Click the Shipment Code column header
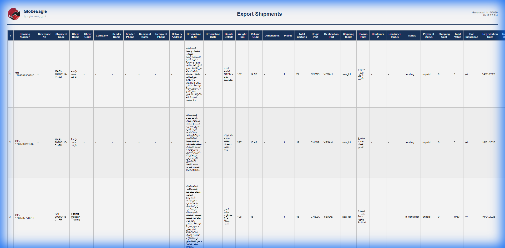Image resolution: width=505 pixels, height=248 pixels. (61, 35)
